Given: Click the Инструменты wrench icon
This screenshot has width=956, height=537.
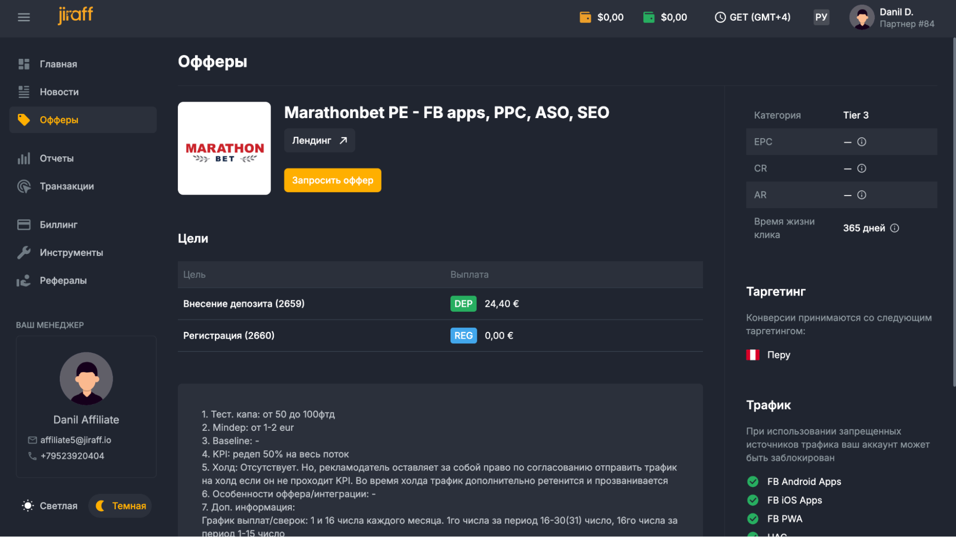Looking at the screenshot, I should point(24,252).
